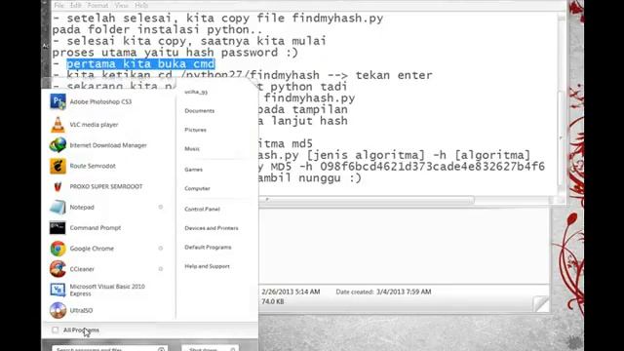
Task: Open Google Chrome icon
Action: click(58, 249)
